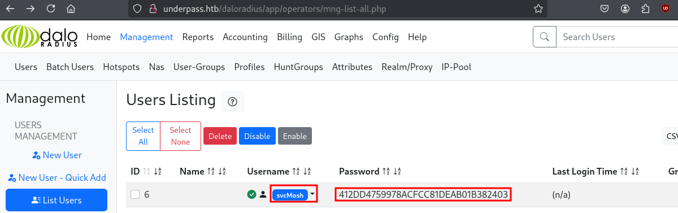Click the search magnifier icon

(545, 37)
